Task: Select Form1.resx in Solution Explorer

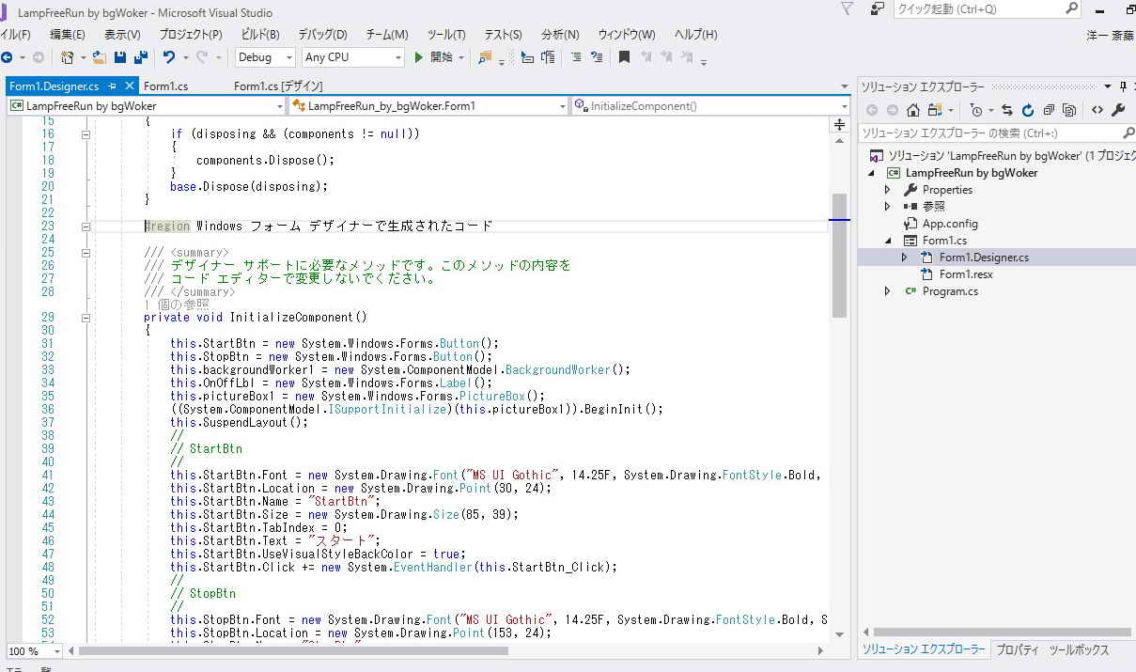Action: click(x=966, y=274)
